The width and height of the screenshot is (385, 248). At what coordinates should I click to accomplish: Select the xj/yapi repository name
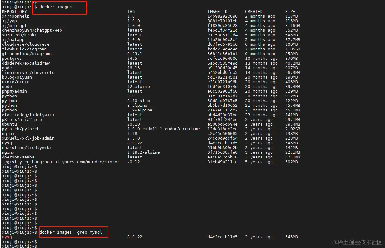[11, 21]
